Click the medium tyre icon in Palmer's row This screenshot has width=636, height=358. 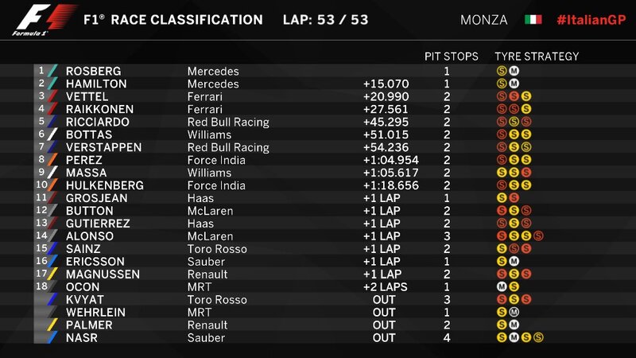point(514,325)
